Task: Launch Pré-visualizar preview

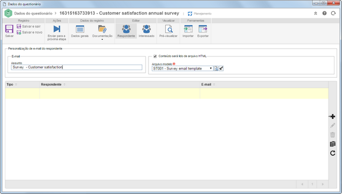Action: pyautogui.click(x=168, y=31)
